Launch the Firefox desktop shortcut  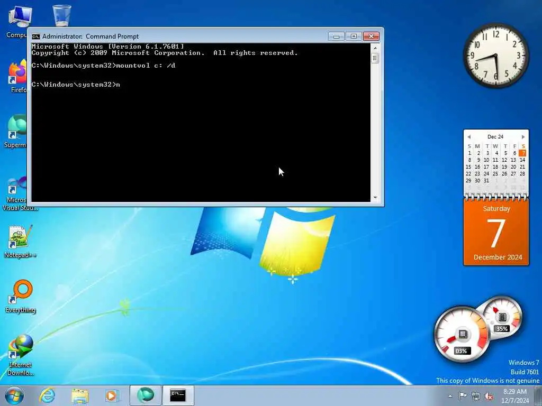[x=17, y=77]
